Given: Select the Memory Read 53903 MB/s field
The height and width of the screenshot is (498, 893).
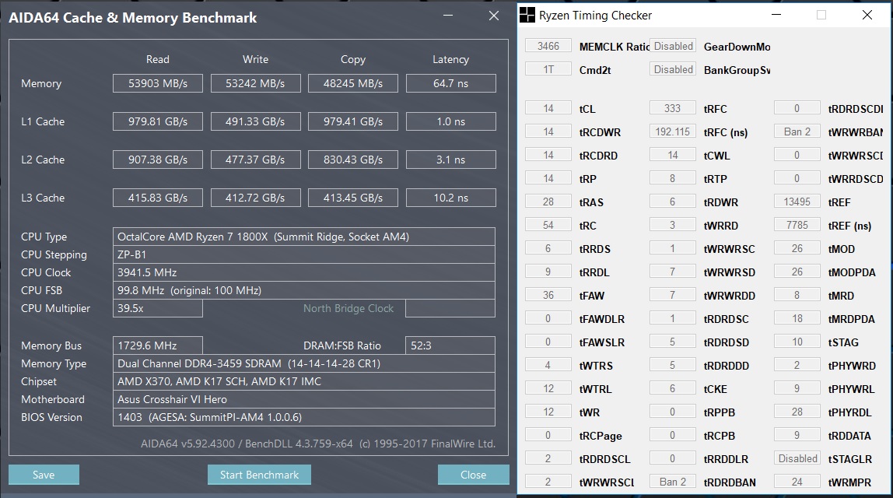Looking at the screenshot, I should coord(158,83).
